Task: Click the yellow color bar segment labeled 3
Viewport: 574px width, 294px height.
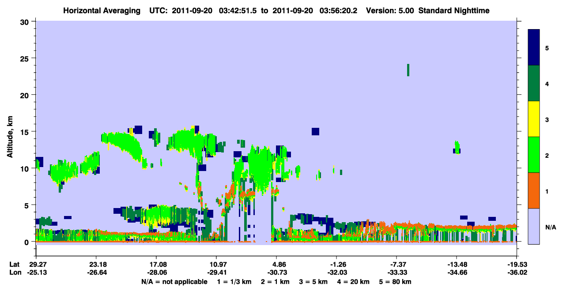Action: (534, 119)
